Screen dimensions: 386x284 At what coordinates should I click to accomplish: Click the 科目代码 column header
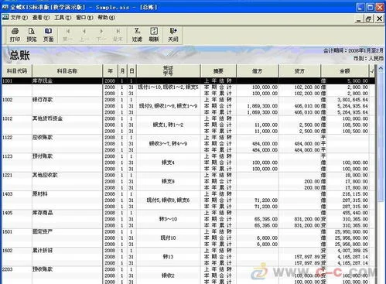coord(17,71)
